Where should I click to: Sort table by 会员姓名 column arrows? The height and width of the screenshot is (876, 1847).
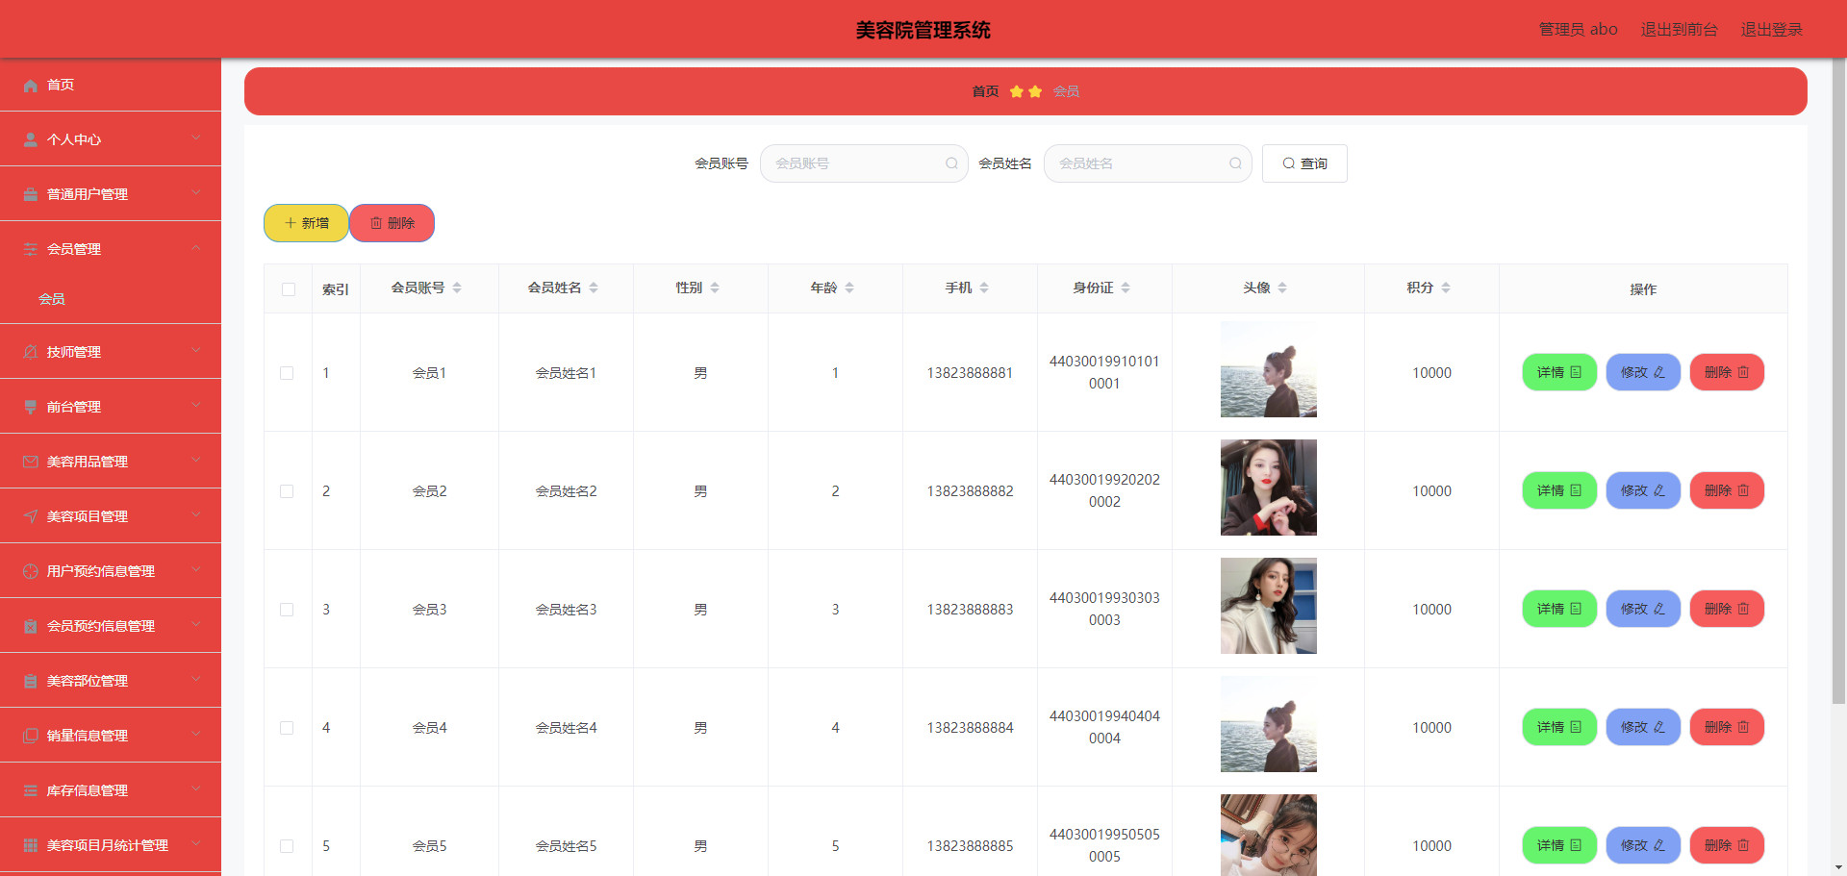click(594, 288)
